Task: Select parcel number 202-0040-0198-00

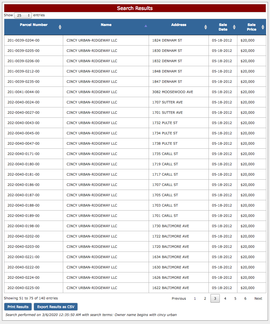Action: tap(24, 226)
